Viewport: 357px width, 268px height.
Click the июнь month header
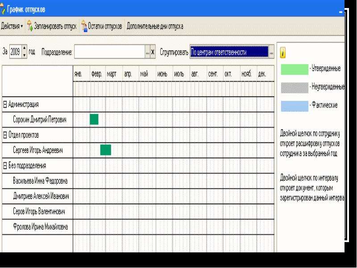click(164, 74)
